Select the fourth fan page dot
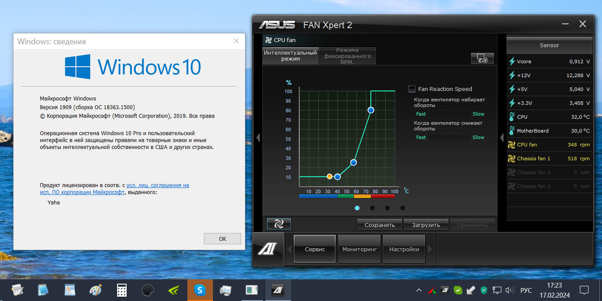602x301 pixels. pos(402,208)
